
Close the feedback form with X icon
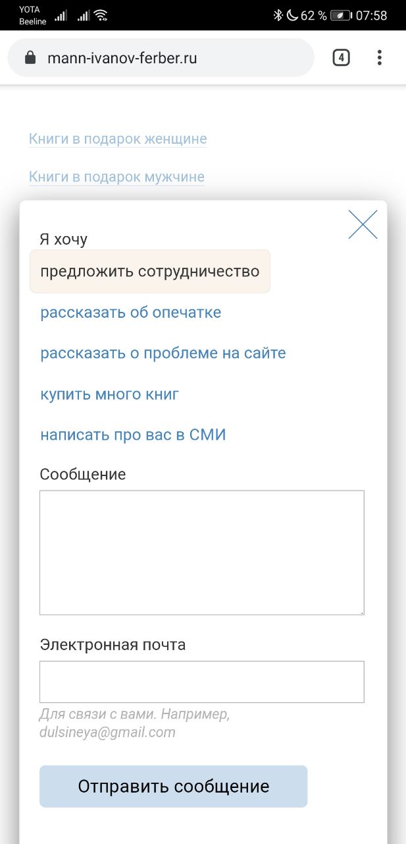click(363, 225)
